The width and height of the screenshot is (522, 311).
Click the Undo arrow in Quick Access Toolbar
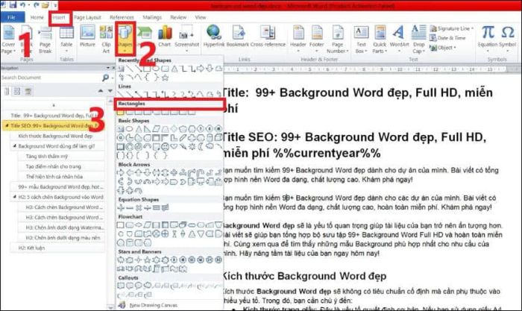pyautogui.click(x=22, y=5)
